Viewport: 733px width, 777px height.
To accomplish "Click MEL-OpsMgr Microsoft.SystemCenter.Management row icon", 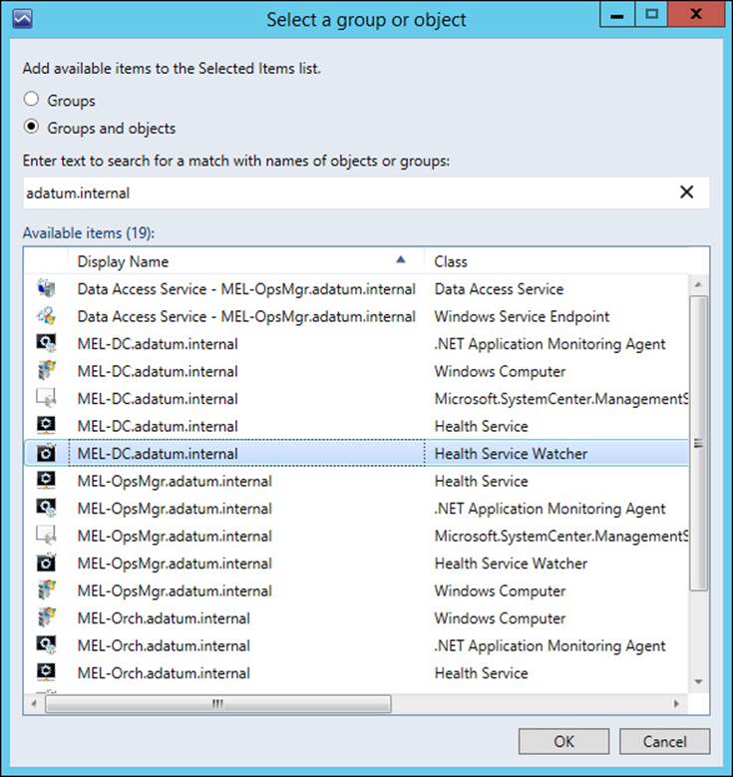I will 46,536.
